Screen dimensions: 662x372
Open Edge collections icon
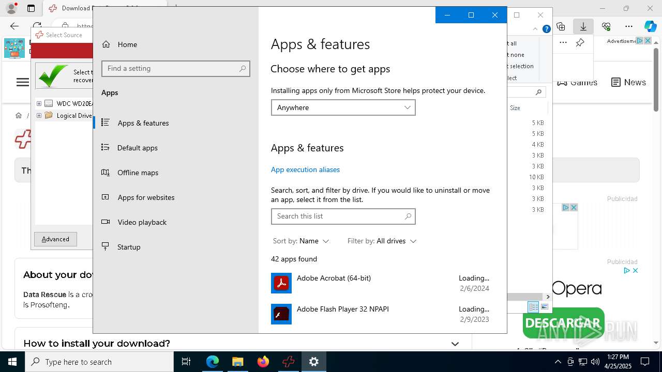[x=561, y=26]
